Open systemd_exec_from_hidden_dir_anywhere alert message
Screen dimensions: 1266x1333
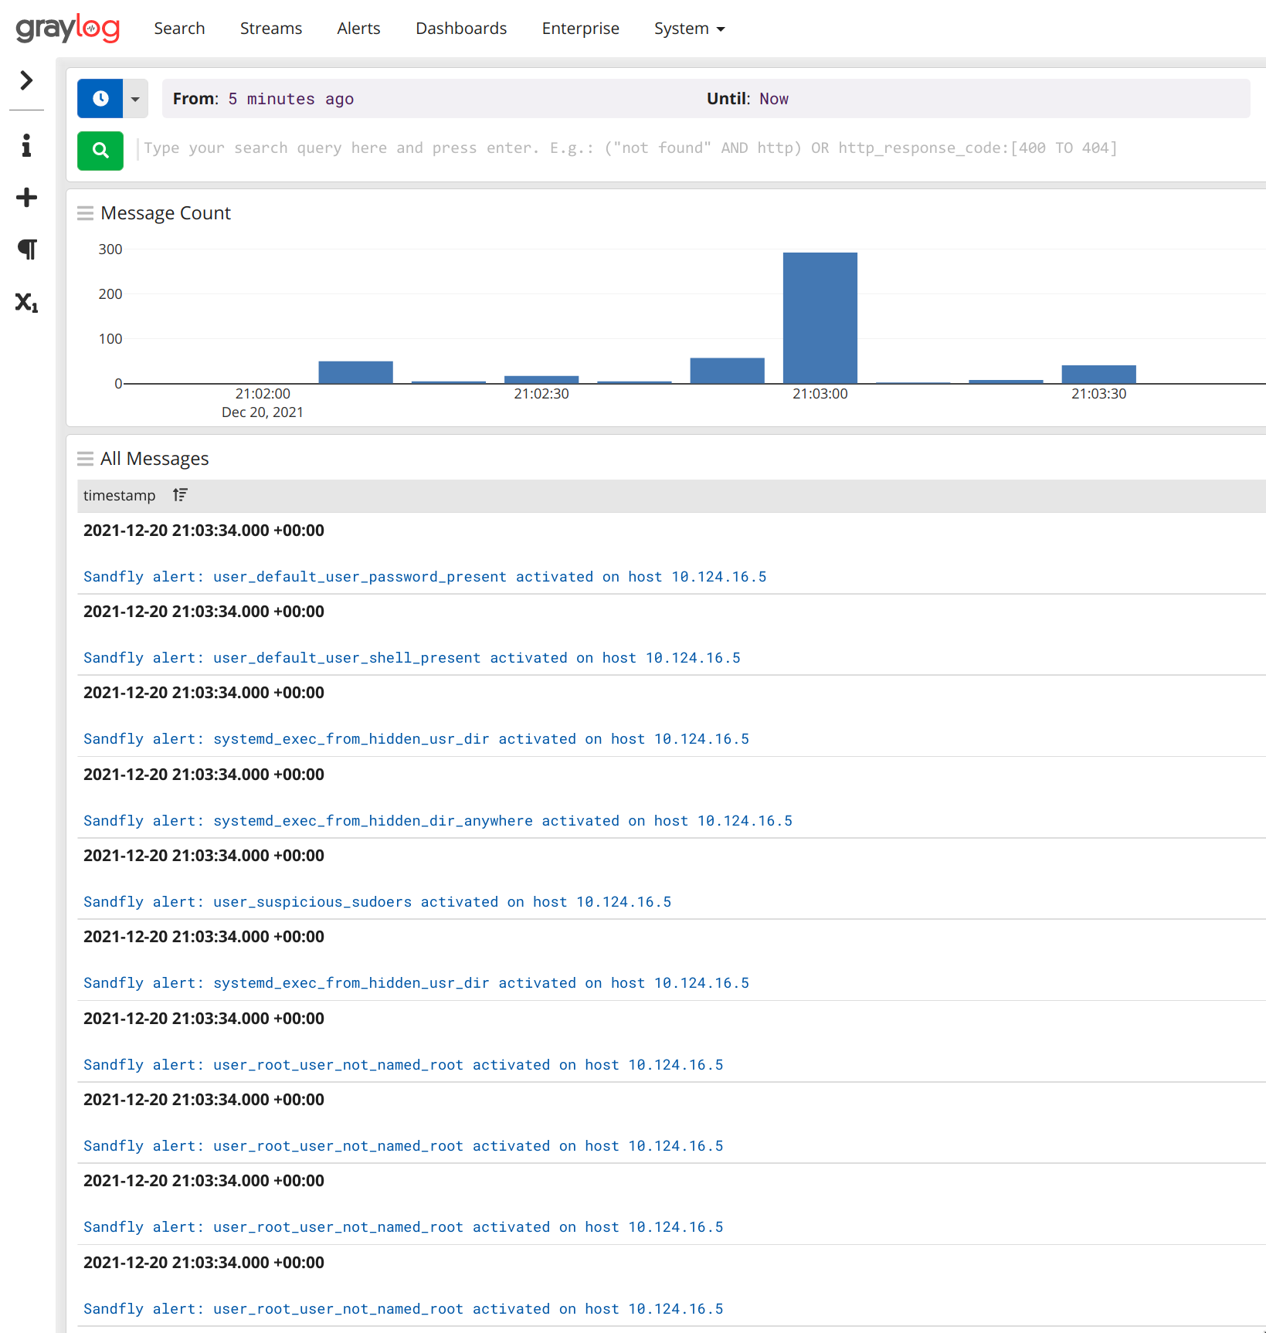pyautogui.click(x=438, y=821)
